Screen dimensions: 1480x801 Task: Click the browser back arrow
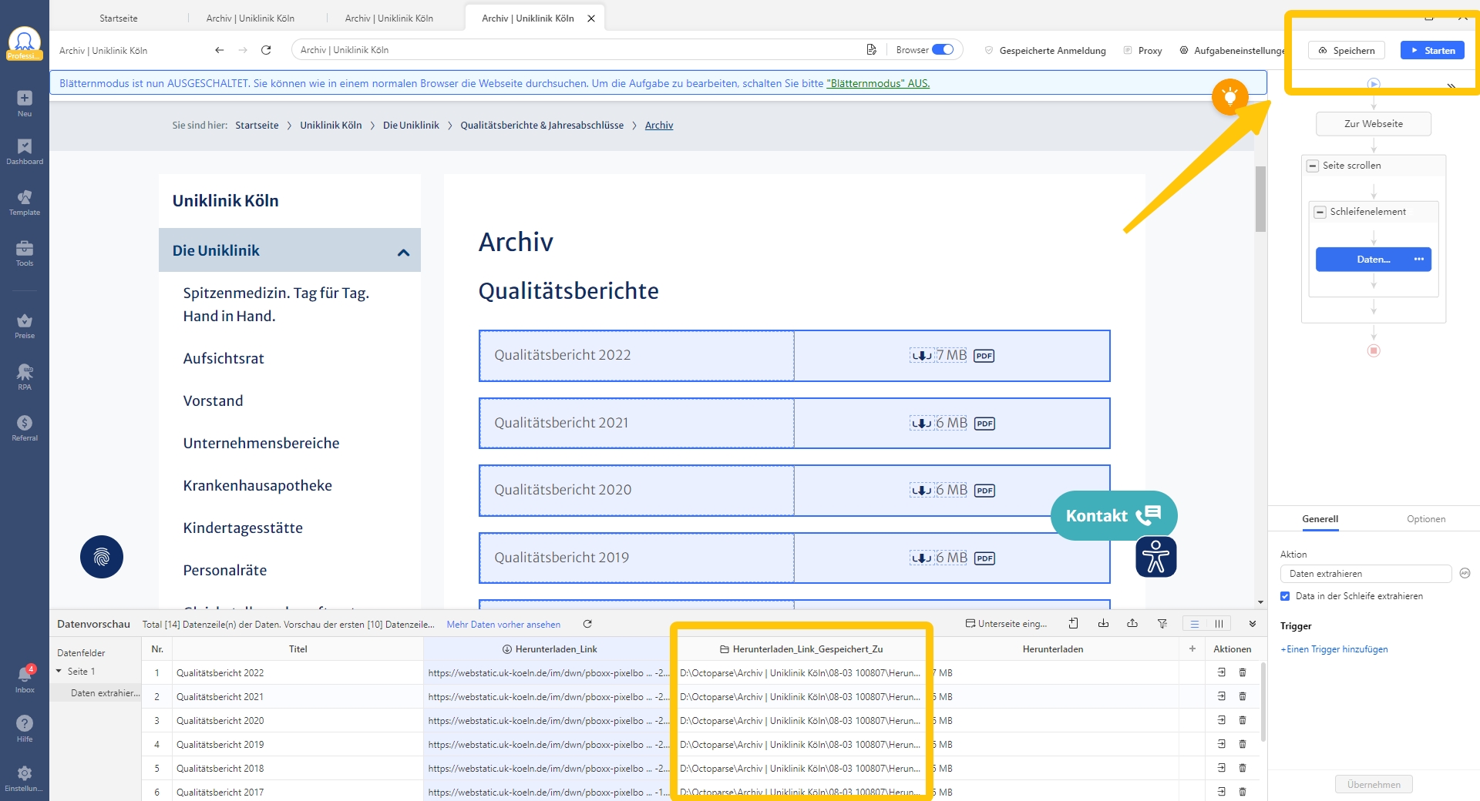pyautogui.click(x=220, y=50)
